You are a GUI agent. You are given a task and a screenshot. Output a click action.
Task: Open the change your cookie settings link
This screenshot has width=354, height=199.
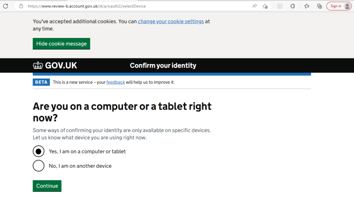(x=171, y=21)
